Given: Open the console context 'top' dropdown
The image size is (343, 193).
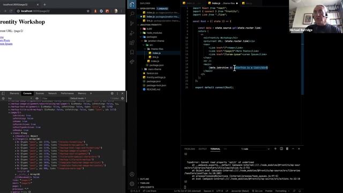Looking at the screenshot, I should (20, 99).
